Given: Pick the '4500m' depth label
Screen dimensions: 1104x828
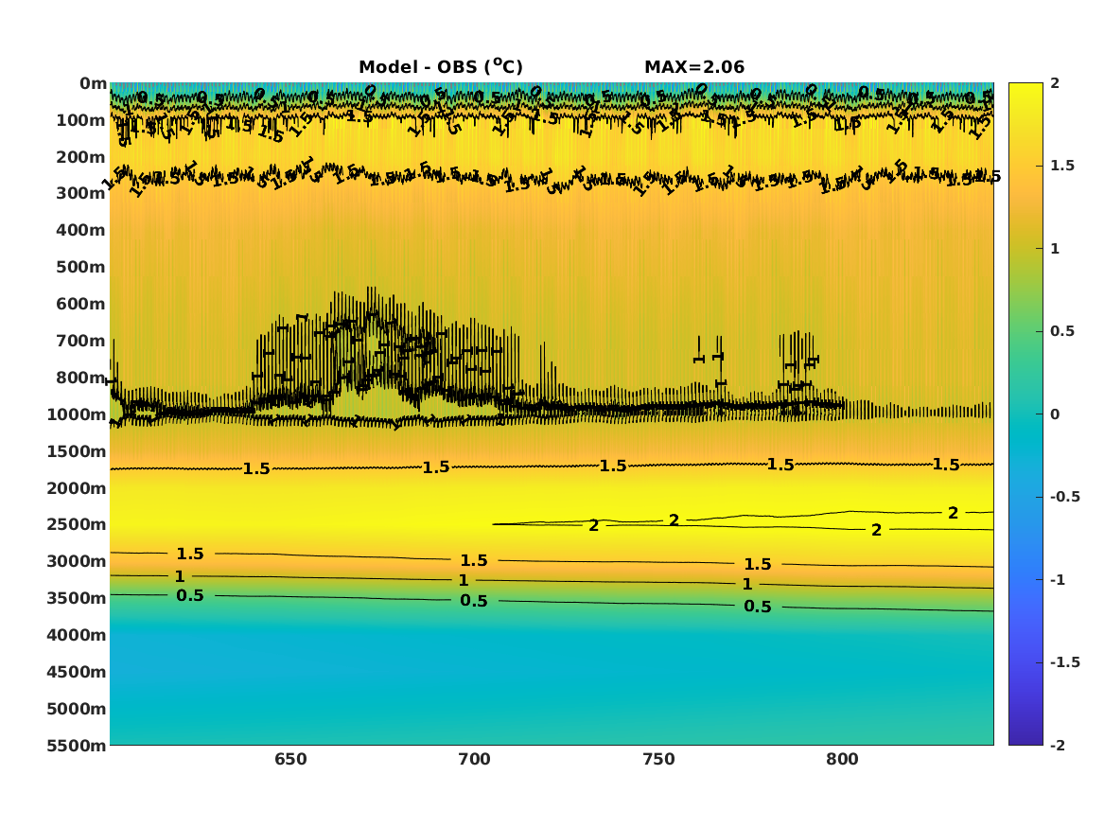Looking at the screenshot, I should (x=77, y=672).
